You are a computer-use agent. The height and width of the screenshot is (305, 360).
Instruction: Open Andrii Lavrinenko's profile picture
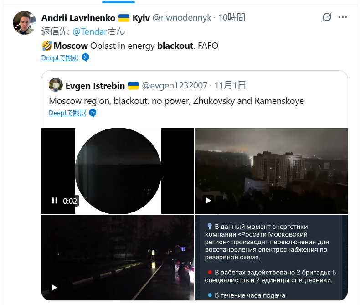point(25,23)
